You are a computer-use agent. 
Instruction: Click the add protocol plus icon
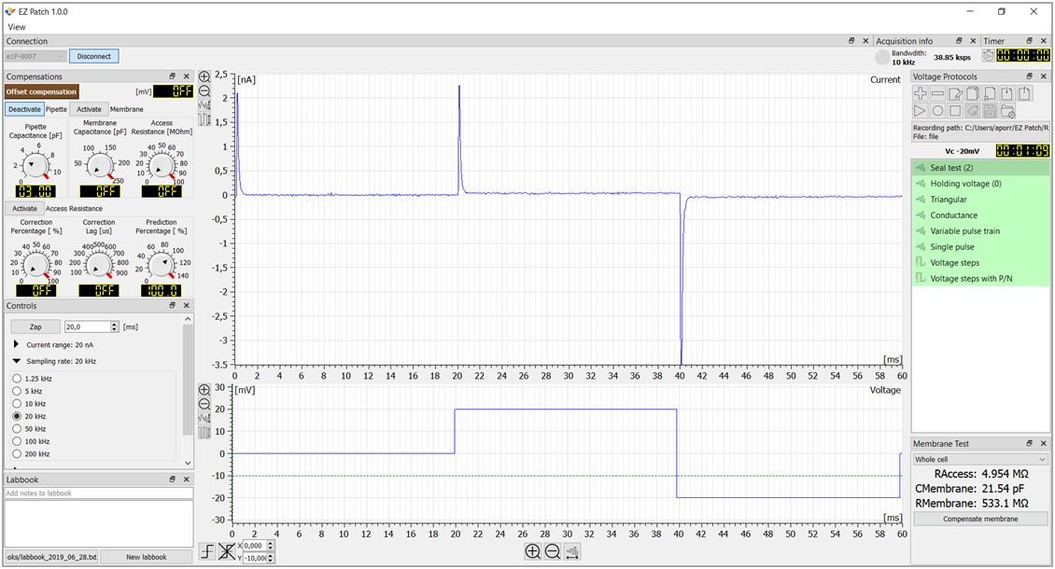click(921, 93)
